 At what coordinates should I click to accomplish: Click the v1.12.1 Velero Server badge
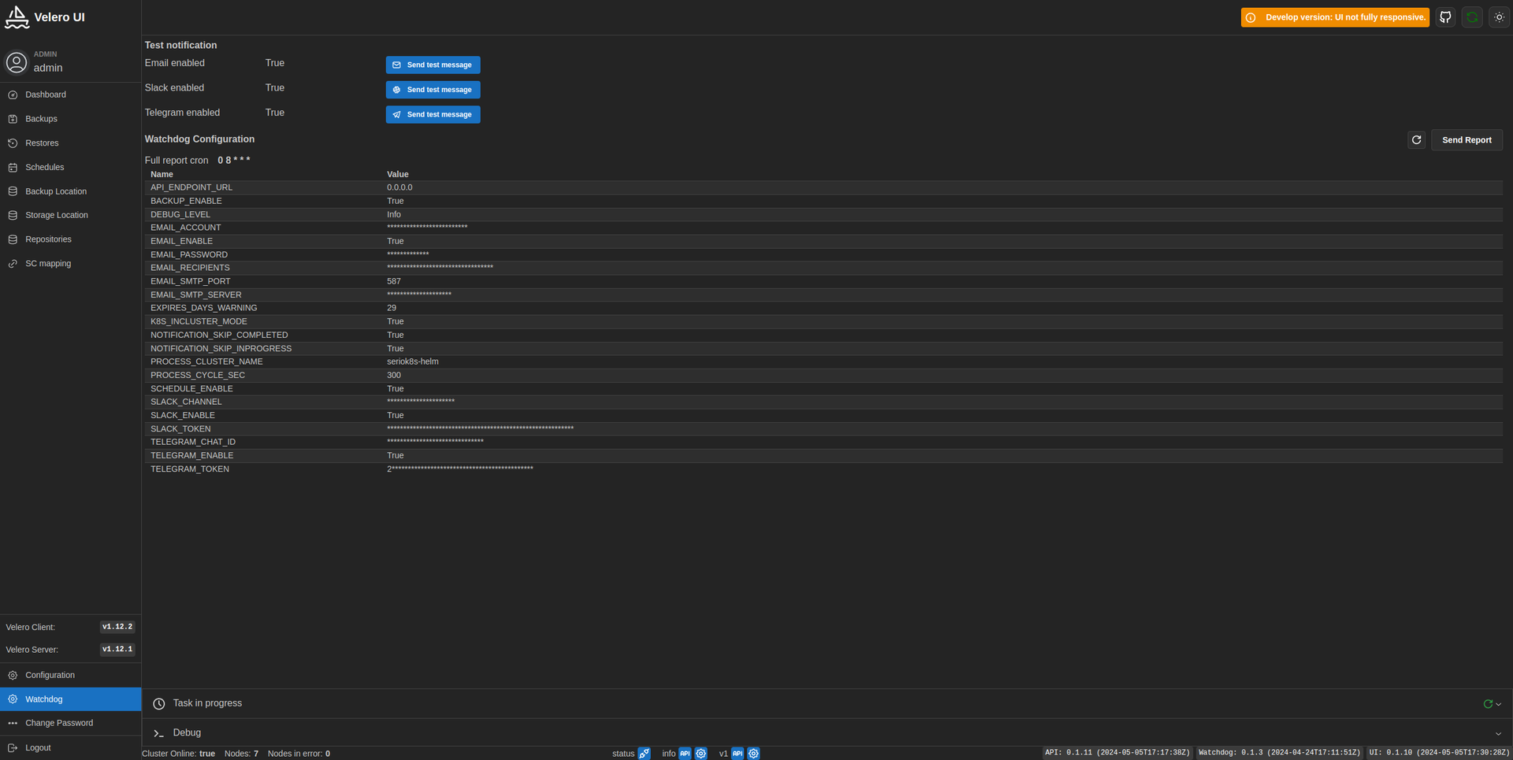point(117,650)
